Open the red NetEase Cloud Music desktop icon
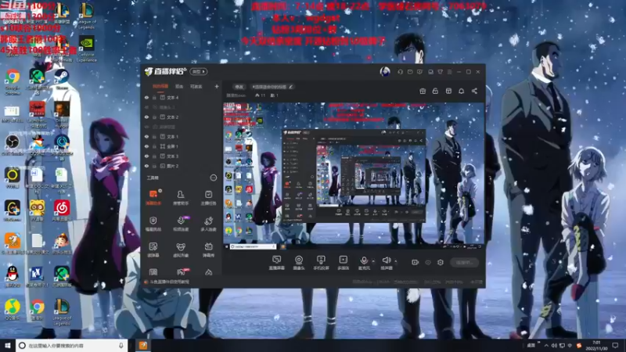 point(62,210)
